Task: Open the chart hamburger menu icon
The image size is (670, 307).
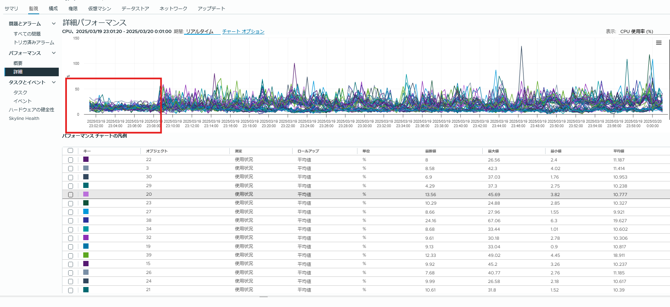Action: 659,43
